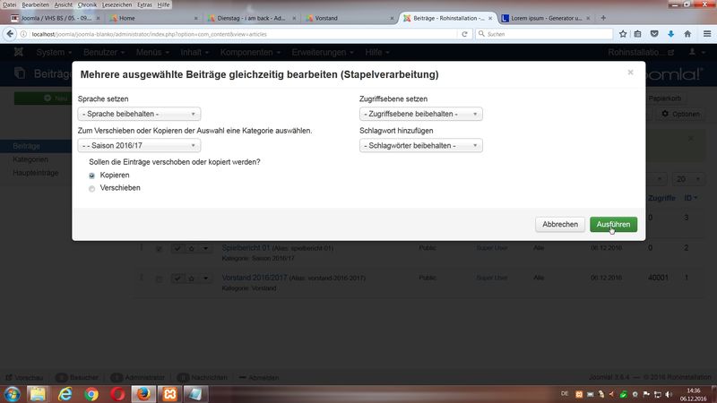Toggle featured star for Spielbericht 01
The image size is (717, 403).
pyautogui.click(x=192, y=248)
